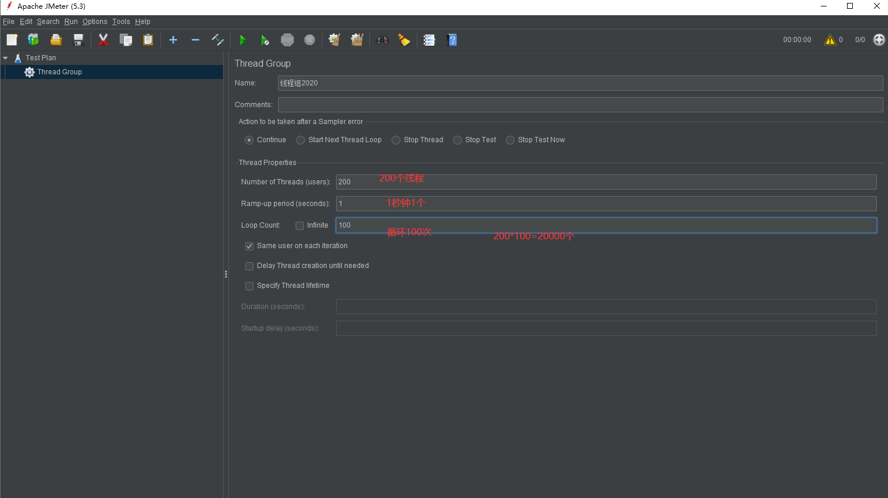Uncheck Same user on each iteration
Image resolution: width=888 pixels, height=498 pixels.
(x=249, y=246)
